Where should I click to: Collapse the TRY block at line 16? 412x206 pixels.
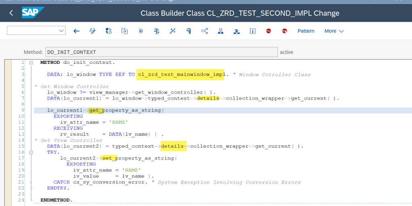31,152
